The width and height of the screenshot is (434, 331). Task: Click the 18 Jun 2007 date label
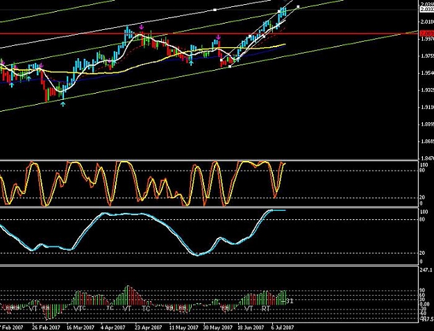tap(251, 328)
